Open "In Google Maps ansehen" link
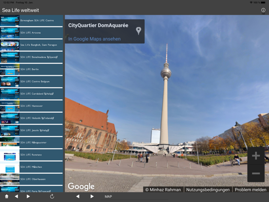Screen dimensions: 269x202 click(x=95, y=39)
